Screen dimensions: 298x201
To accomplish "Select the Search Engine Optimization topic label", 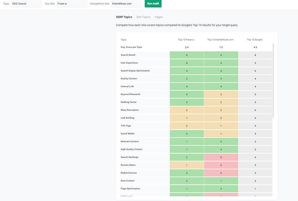I will tap(135, 70).
